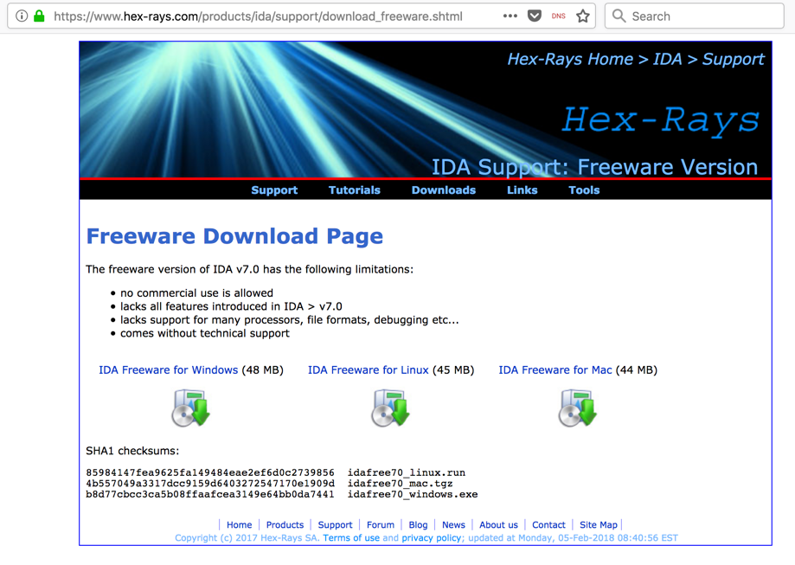Click the idafree70_windows.exe checksum line
Image resolution: width=795 pixels, height=565 pixels.
tap(281, 494)
